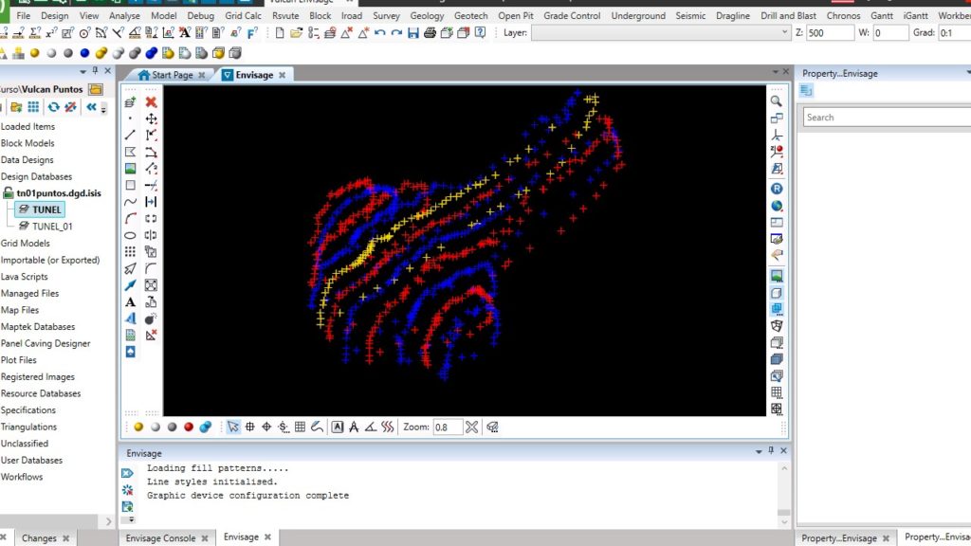Viewport: 971px width, 546px height.
Task: Click the blue sphere in second toolbar row
Action: 84,53
